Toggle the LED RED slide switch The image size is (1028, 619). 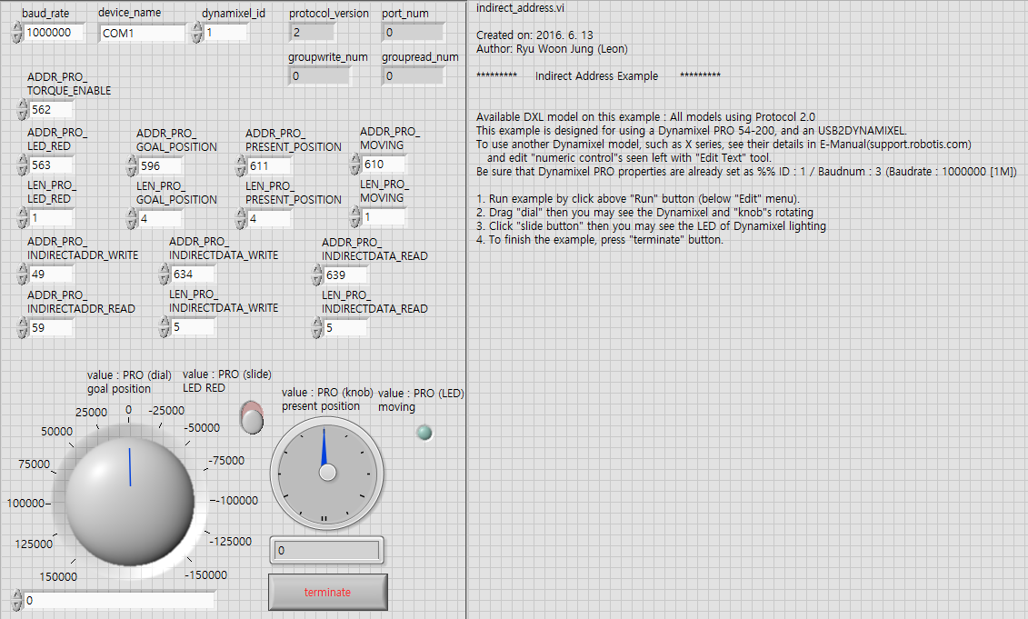coord(251,419)
